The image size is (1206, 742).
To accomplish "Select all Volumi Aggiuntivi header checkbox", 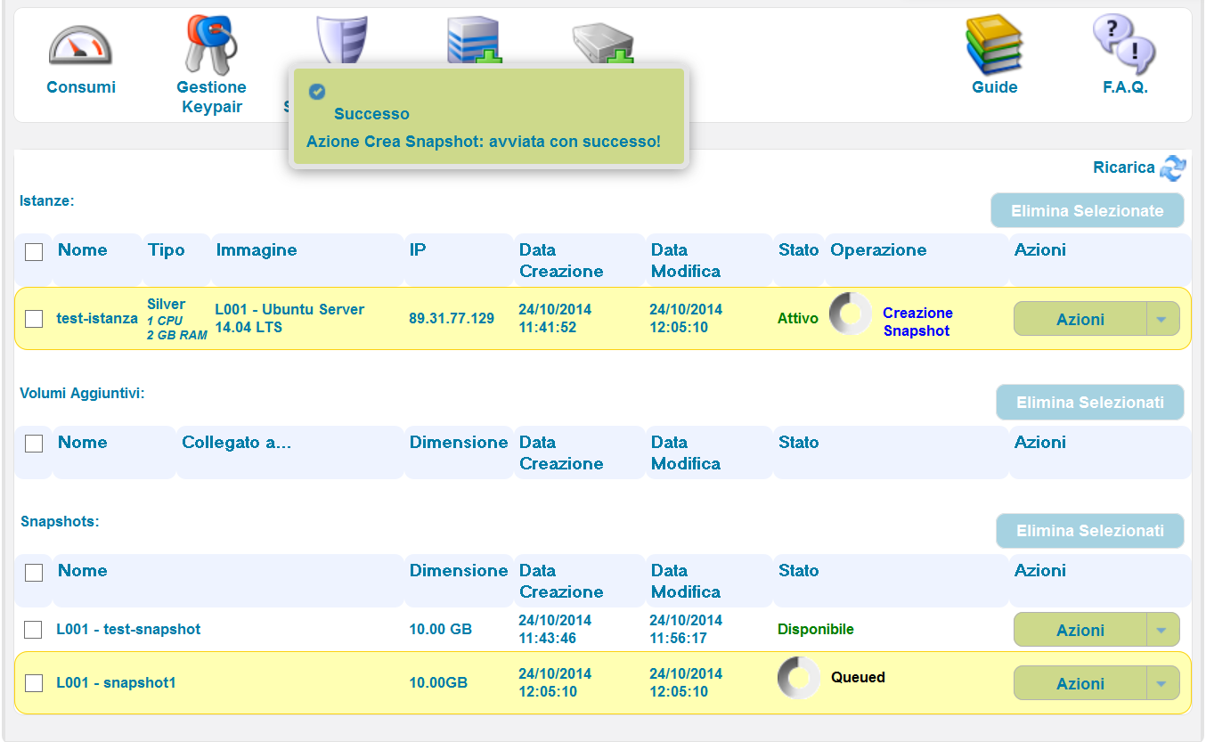I will [34, 444].
